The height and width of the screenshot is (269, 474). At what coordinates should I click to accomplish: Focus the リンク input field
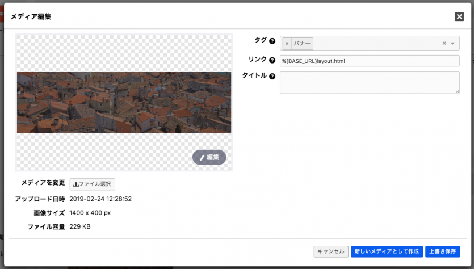(369, 61)
